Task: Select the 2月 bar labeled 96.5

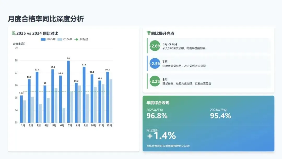Action: pos(29,101)
